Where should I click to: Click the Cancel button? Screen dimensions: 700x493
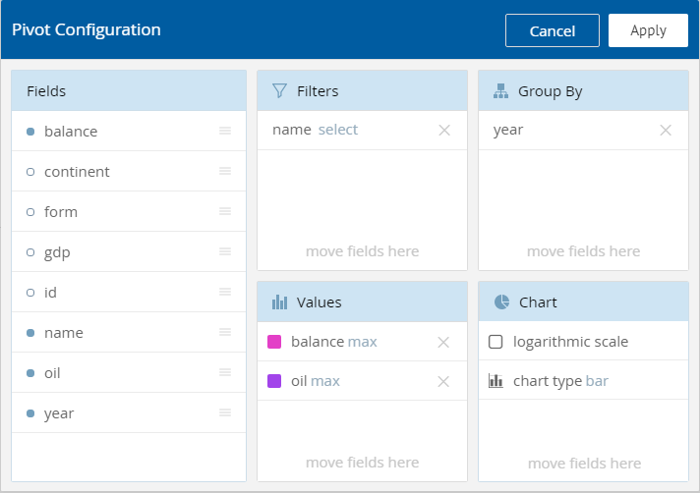[553, 30]
